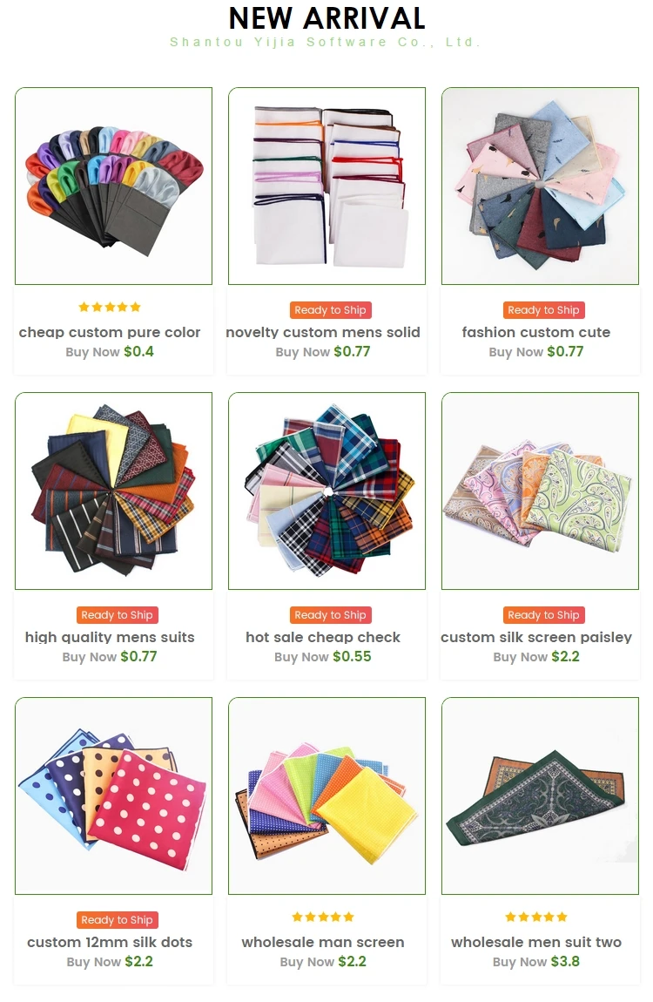The image size is (653, 1002).
Task: Open the white handkerchiefs with colored borders image
Action: pos(326,186)
